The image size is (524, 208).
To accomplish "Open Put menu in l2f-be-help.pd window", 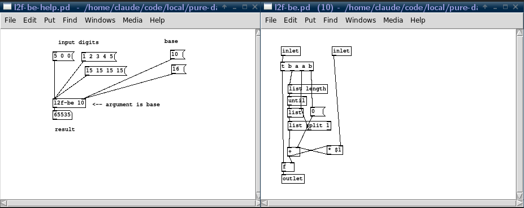I will 49,20.
